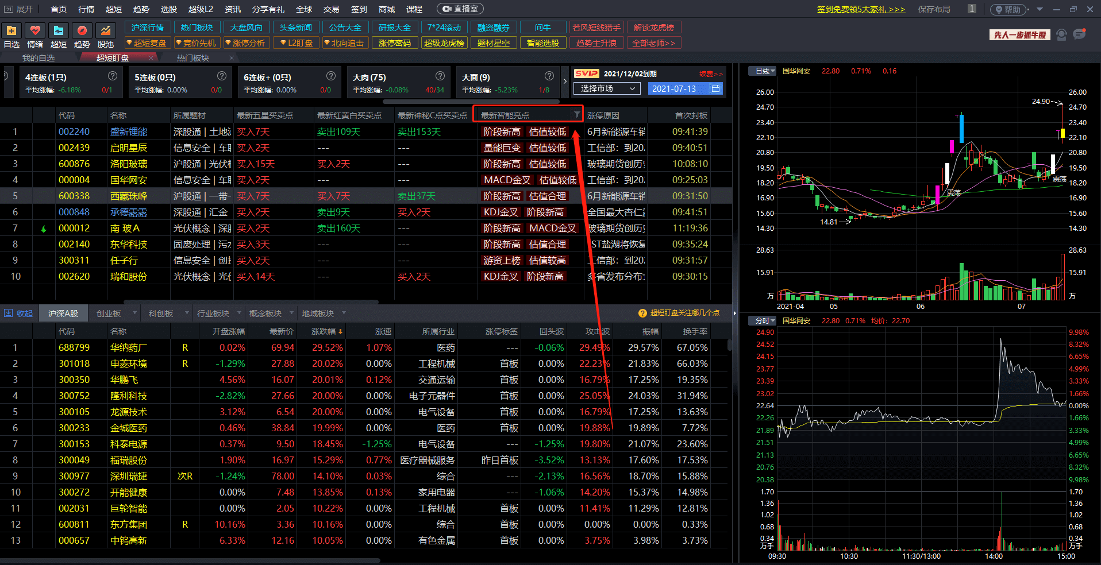Open the title bar dropdown triangle menu
Image resolution: width=1101 pixels, height=565 pixels.
point(1040,9)
